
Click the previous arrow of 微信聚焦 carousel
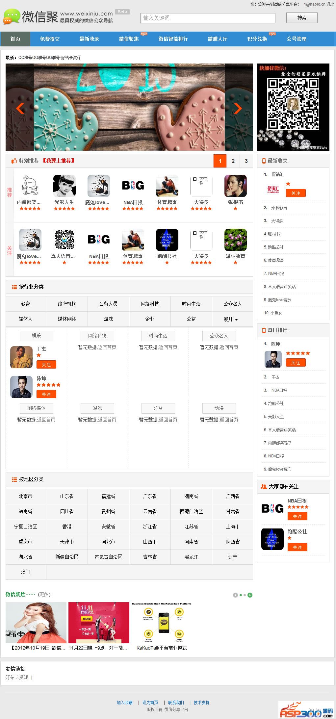235,595
